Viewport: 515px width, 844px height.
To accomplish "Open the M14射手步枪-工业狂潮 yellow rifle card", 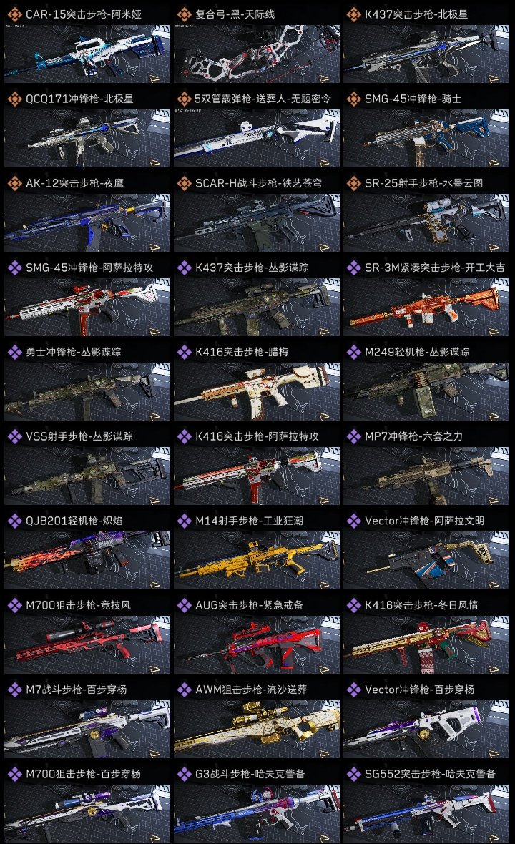I will (x=257, y=560).
